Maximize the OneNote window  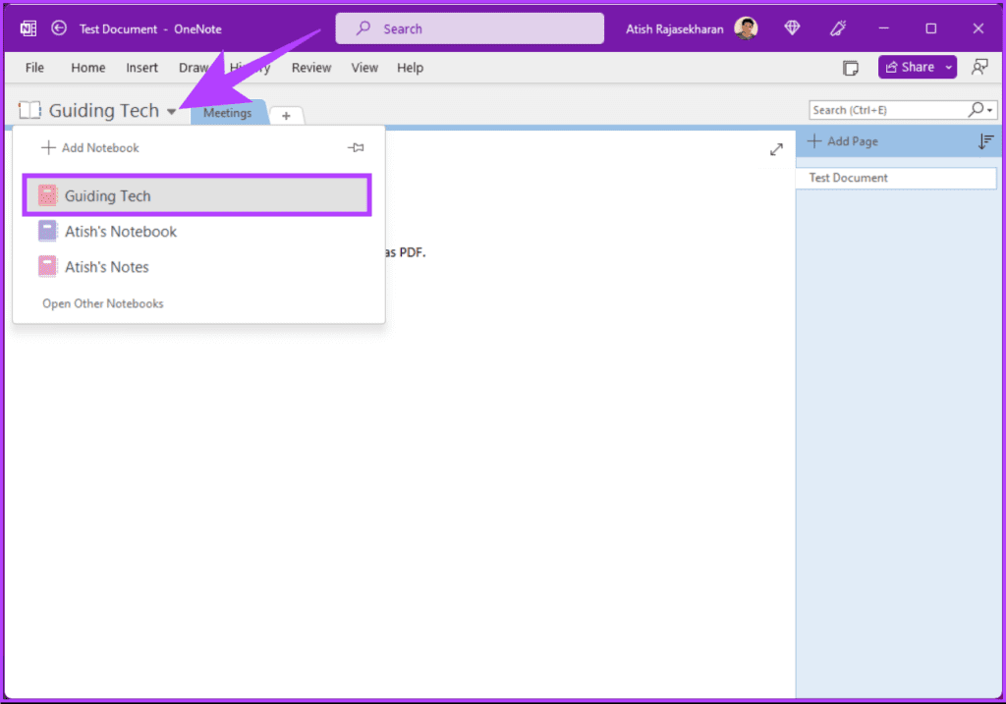[931, 28]
